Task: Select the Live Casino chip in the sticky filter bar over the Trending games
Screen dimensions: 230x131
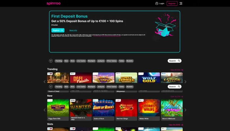Action: click(81, 87)
